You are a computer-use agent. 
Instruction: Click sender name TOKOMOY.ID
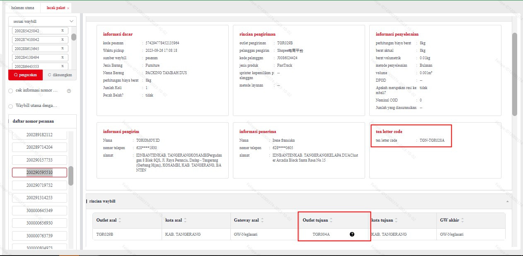click(x=148, y=140)
